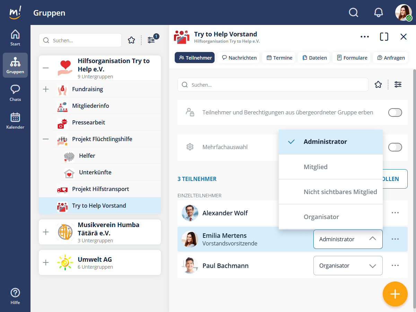The height and width of the screenshot is (312, 416).
Task: Click the Hilfe help icon
Action: tap(15, 296)
